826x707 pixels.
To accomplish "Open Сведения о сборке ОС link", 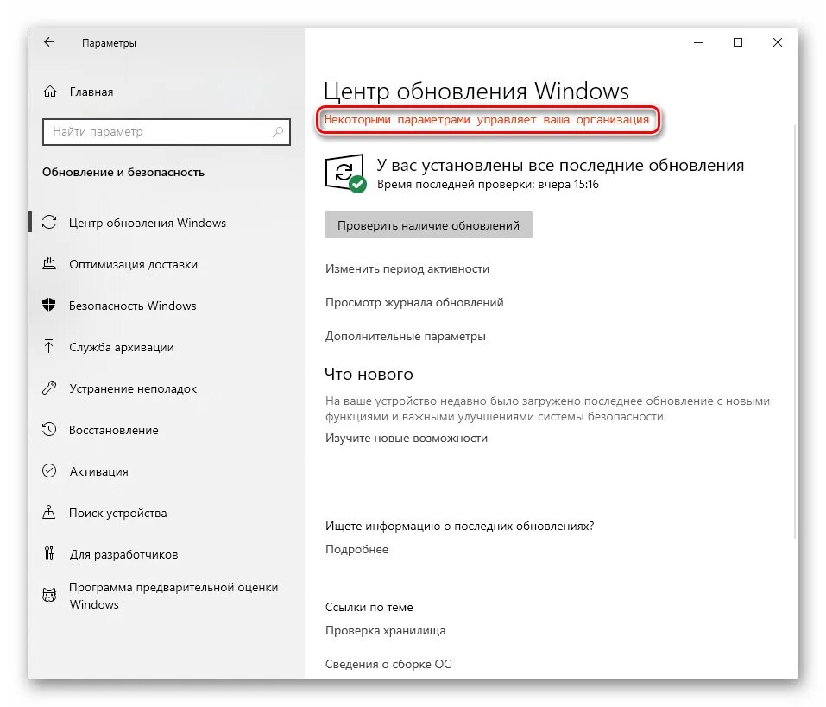I will click(x=388, y=665).
